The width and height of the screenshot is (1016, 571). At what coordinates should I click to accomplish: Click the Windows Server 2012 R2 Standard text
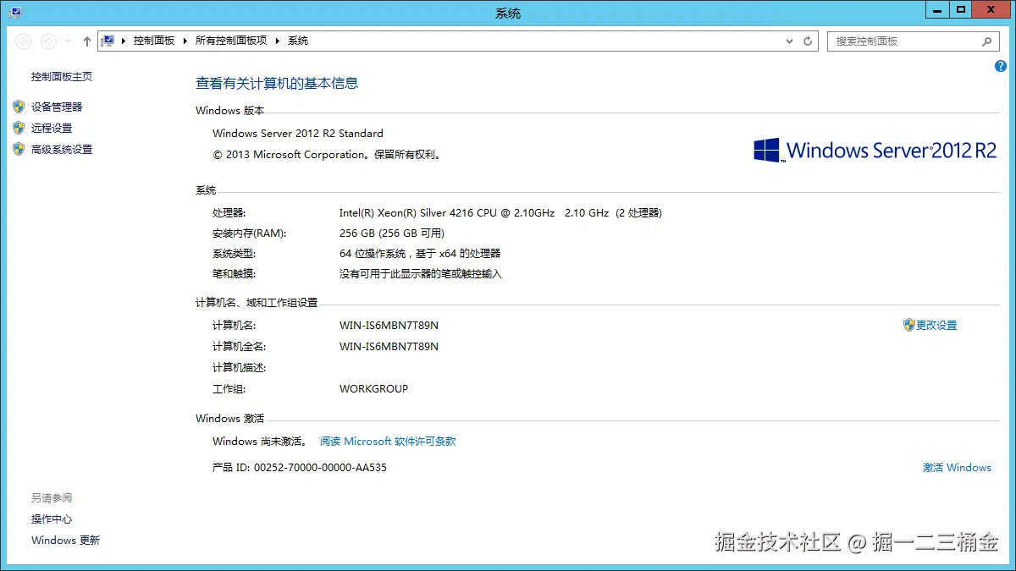[297, 134]
